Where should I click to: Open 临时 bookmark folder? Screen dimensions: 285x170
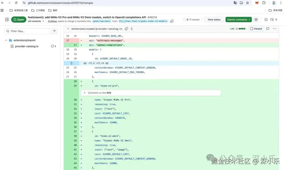pyautogui.click(x=53, y=10)
